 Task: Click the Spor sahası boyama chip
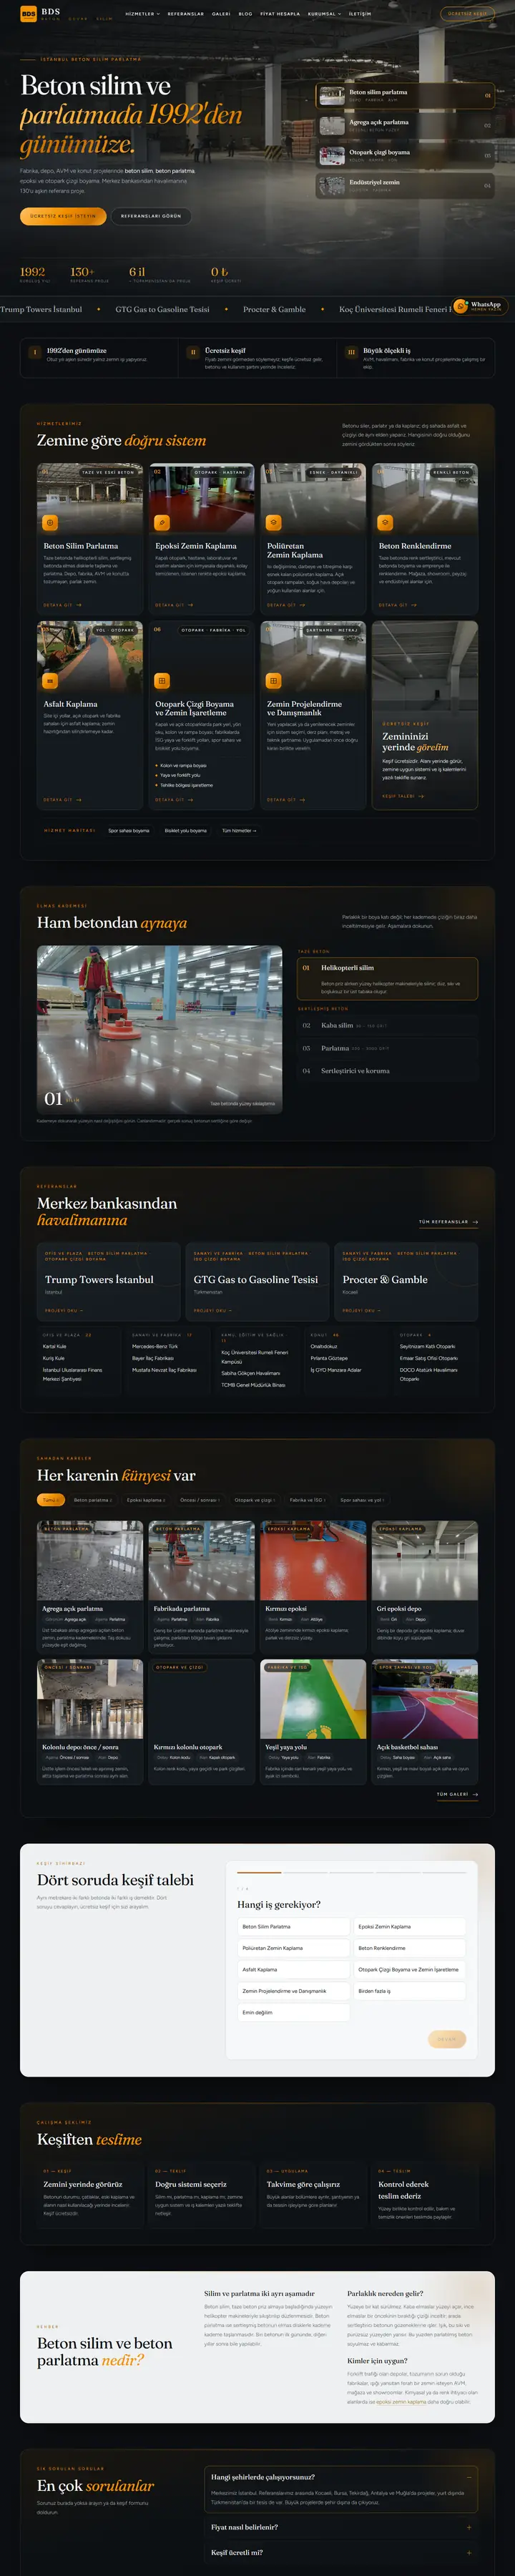128,830
